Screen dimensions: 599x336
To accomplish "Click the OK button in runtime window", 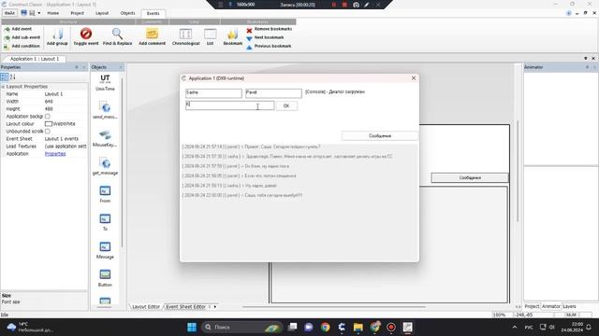I will tap(286, 105).
